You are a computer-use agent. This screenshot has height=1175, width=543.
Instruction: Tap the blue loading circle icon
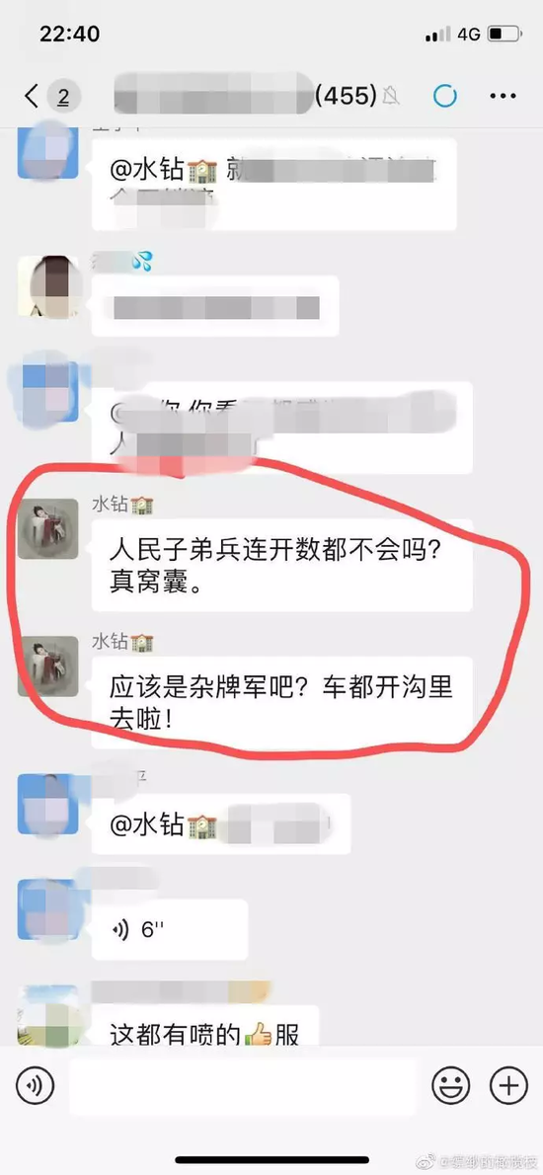pos(445,95)
